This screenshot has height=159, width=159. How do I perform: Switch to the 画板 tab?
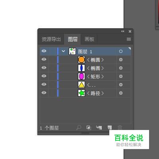click(x=89, y=39)
